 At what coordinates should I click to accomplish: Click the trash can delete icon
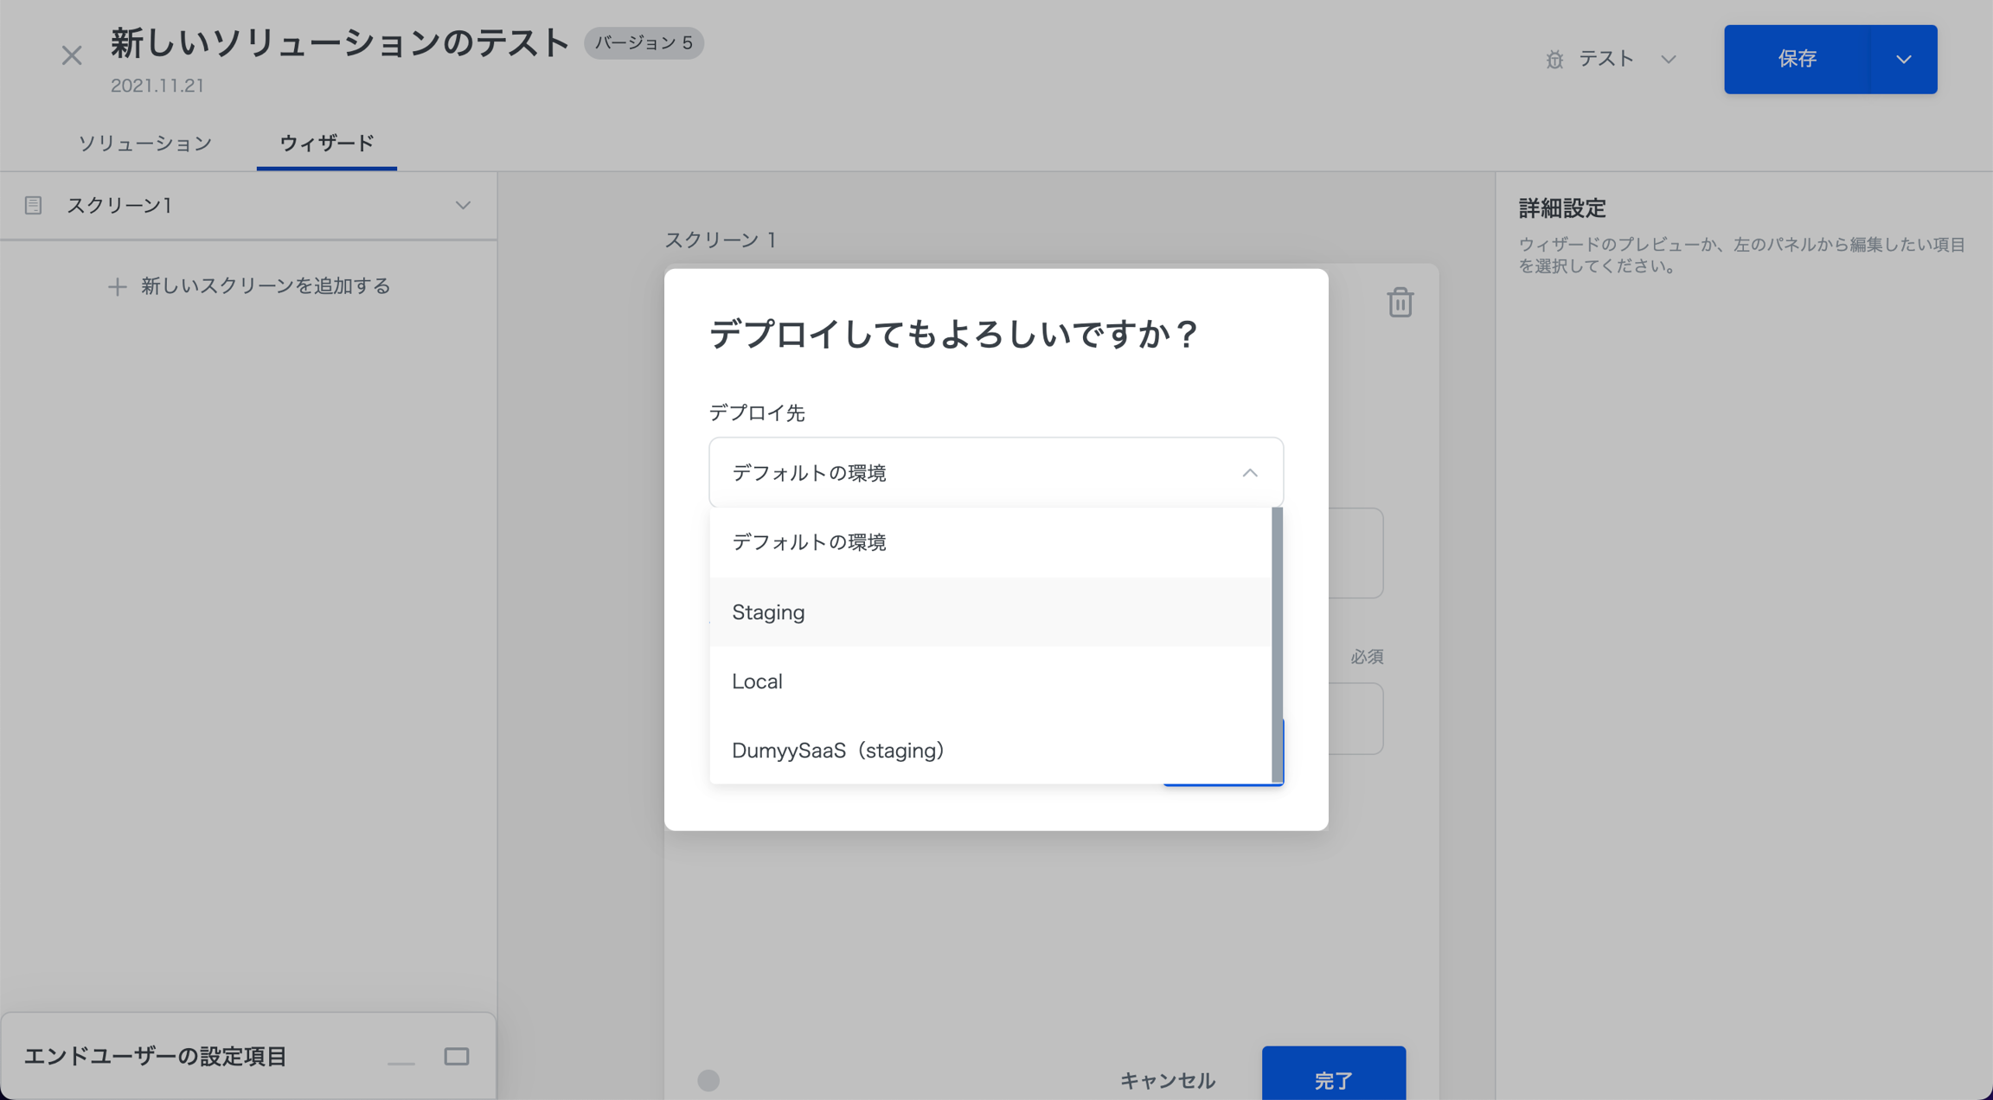1400,303
